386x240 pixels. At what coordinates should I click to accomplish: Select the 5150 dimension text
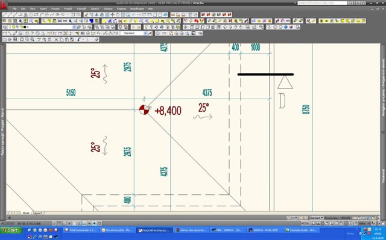[x=71, y=93]
